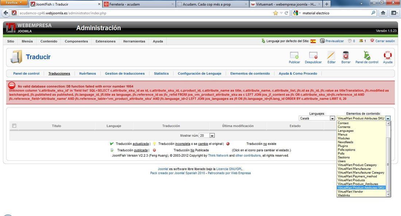Viewport: 401px width, 216px height.
Task: Select VirtueMart:Manufacturer Category list option
Action: tap(361, 172)
